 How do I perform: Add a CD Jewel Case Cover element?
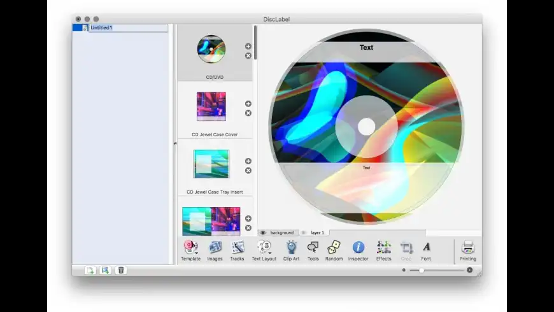tap(248, 104)
